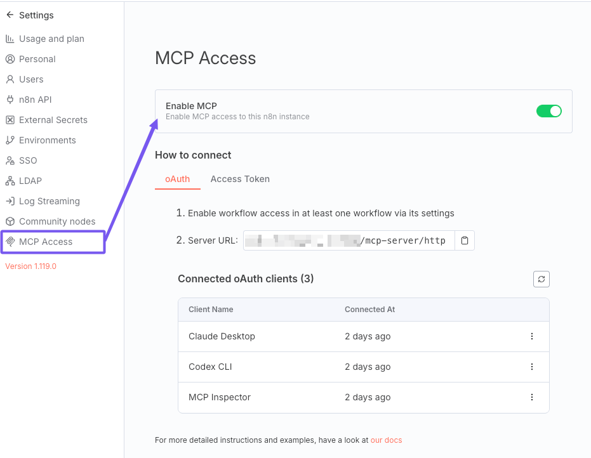Open options menu for MCP Inspector client
Screen dimensions: 591x458
532,397
